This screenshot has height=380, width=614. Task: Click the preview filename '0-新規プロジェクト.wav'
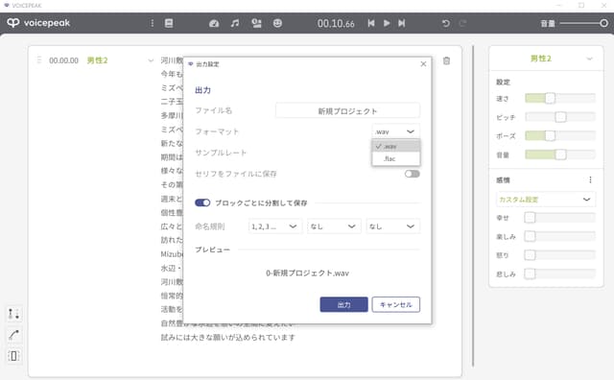307,273
